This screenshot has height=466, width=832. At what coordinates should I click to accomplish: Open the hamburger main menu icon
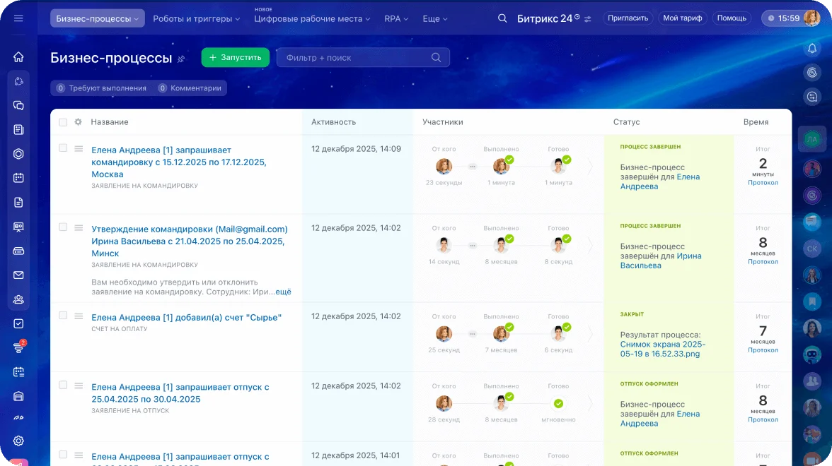click(18, 18)
